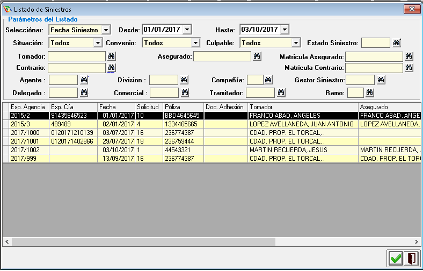Image resolution: width=423 pixels, height=271 pixels.
Task: Open the Hasta date picker
Action: click(285, 30)
